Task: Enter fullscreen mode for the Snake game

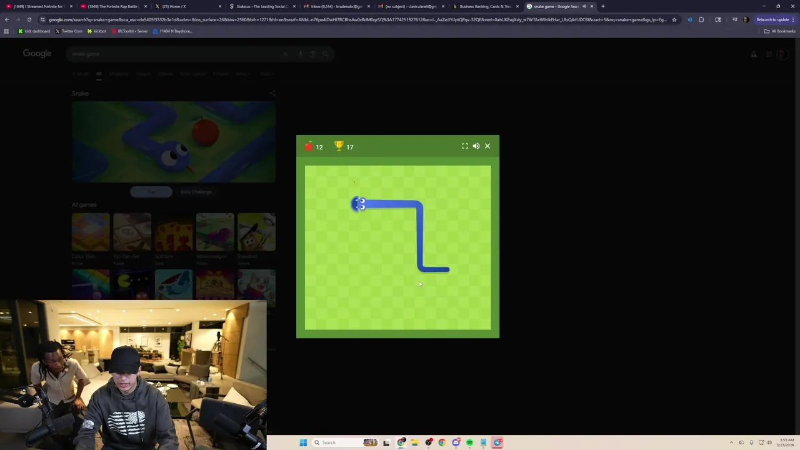Action: pos(465,146)
